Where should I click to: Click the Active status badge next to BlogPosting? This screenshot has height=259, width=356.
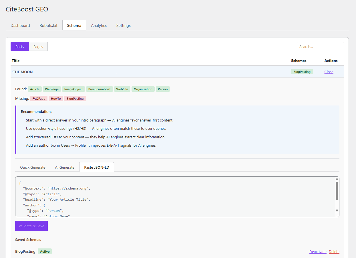click(x=45, y=251)
